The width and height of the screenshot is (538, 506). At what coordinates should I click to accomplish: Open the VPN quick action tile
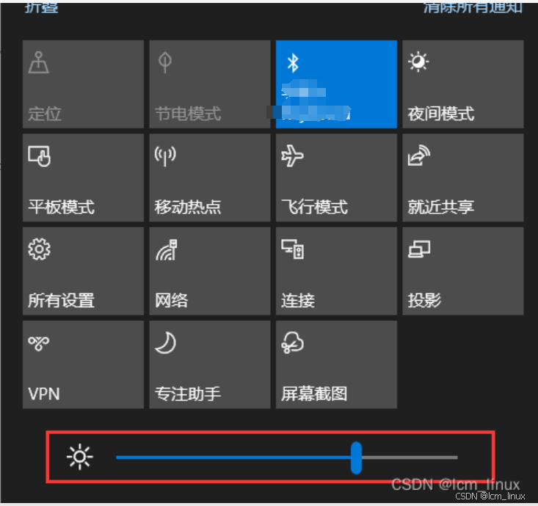pyautogui.click(x=84, y=364)
